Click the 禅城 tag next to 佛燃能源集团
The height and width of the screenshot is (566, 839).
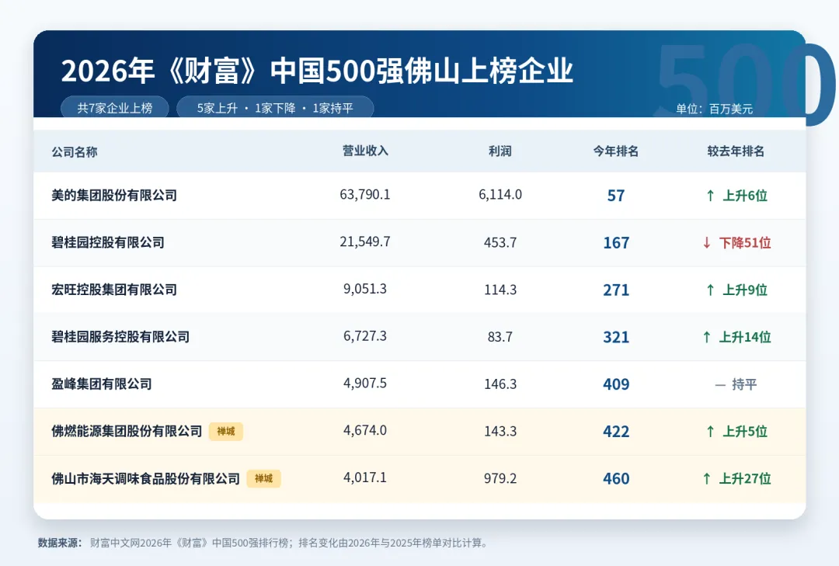226,431
